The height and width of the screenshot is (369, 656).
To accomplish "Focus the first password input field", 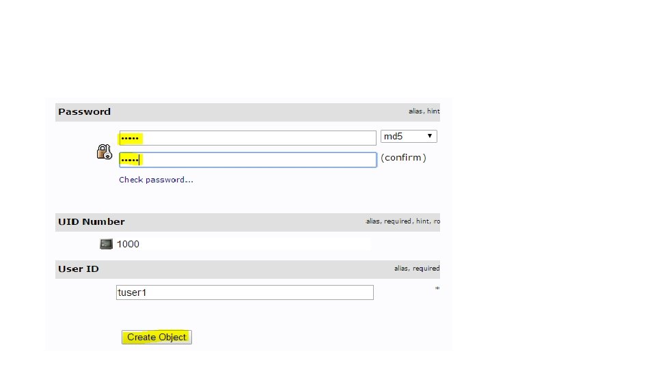I will tap(247, 138).
